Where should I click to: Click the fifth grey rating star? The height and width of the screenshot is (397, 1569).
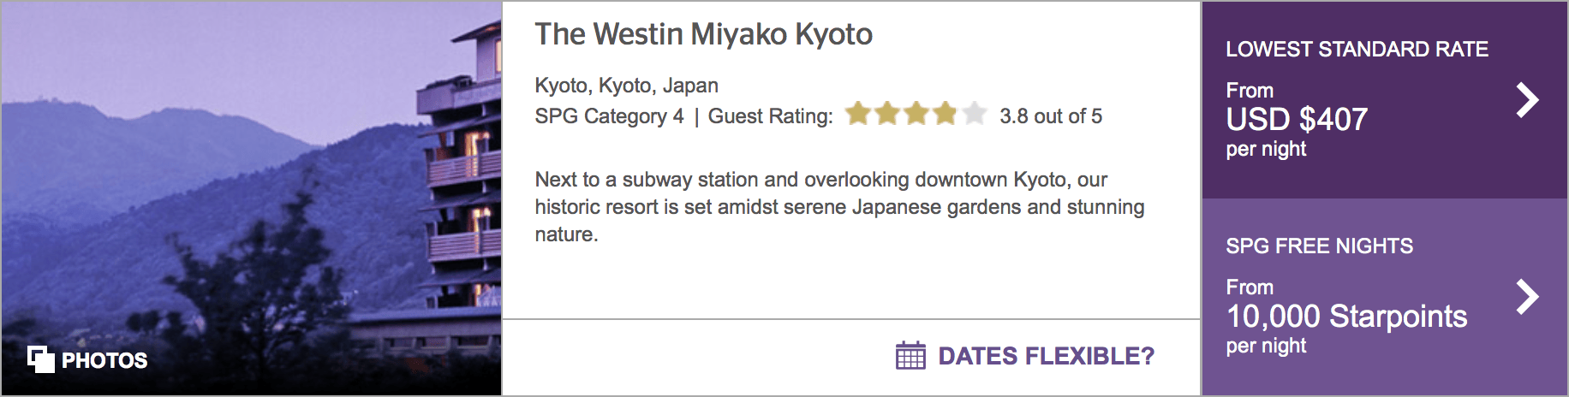click(x=975, y=114)
